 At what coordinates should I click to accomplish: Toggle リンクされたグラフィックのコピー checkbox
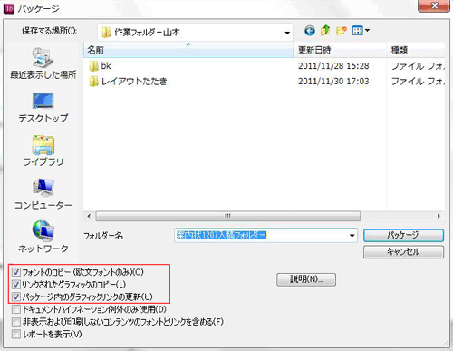[16, 285]
